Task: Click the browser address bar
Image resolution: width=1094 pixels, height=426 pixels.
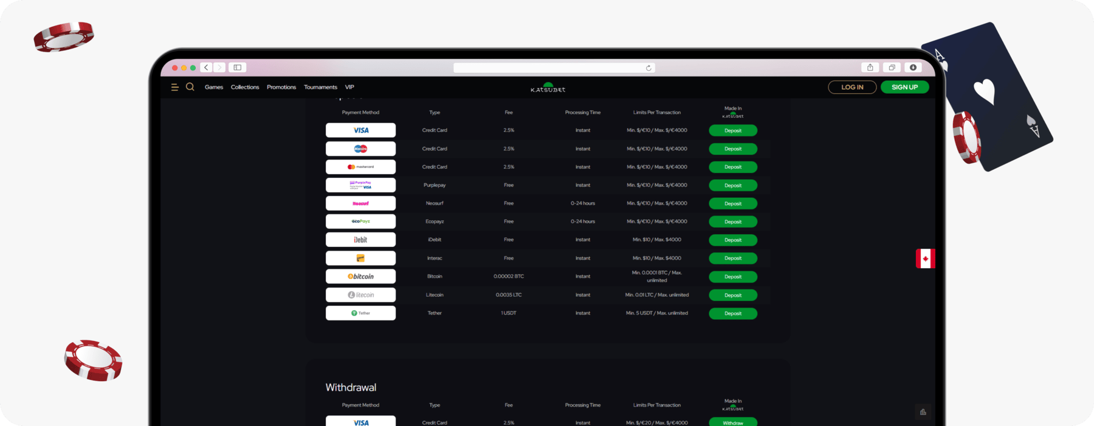Action: (x=554, y=68)
